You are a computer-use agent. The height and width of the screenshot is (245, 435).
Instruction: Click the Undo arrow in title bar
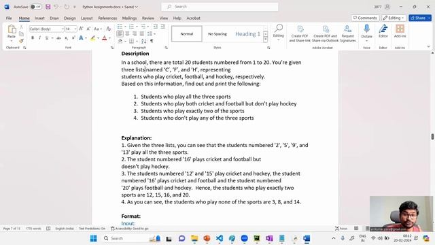pyautogui.click(x=56, y=7)
